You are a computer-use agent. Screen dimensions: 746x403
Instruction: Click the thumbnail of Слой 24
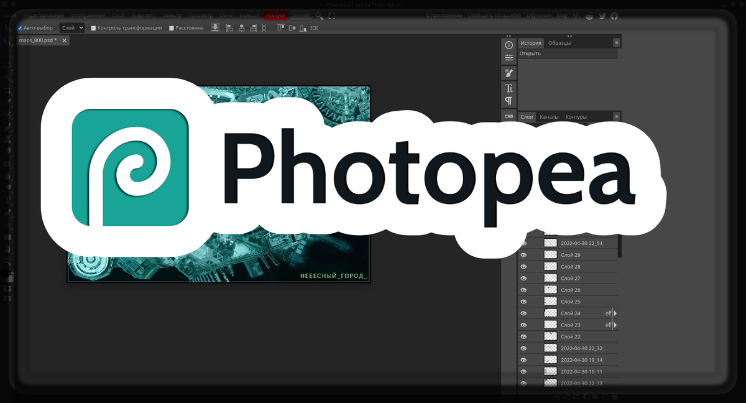tap(550, 313)
